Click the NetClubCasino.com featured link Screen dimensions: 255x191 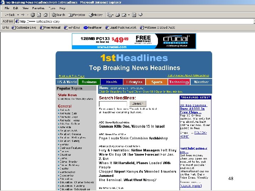point(193,150)
